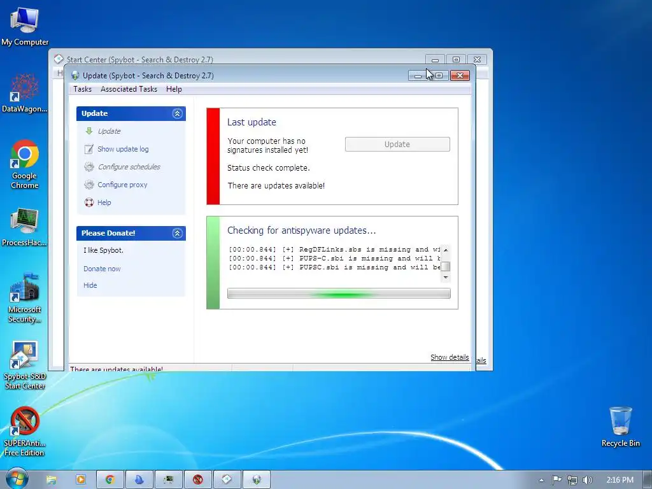Switch to Chrome in the taskbar
Screen dimensions: 652x489
[x=110, y=480]
